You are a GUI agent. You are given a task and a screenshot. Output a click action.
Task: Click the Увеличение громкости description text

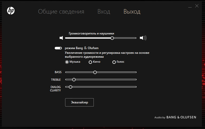coord(107,55)
